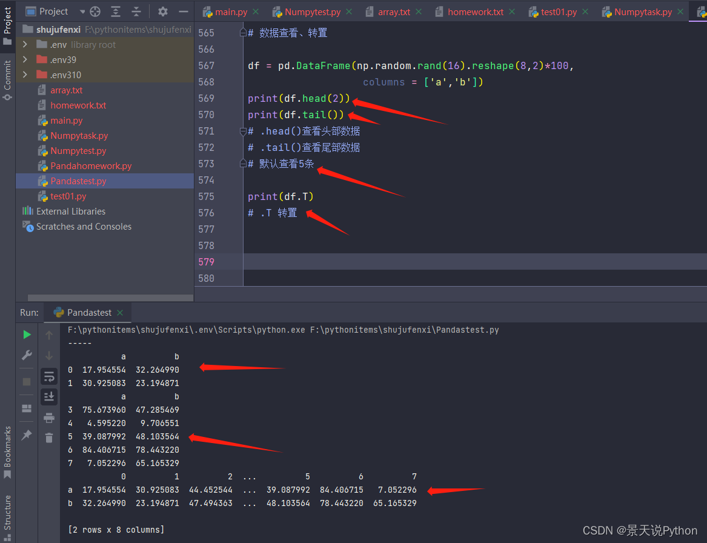Image resolution: width=707 pixels, height=543 pixels.
Task: Click the print icon in Run panel
Action: coord(49,418)
